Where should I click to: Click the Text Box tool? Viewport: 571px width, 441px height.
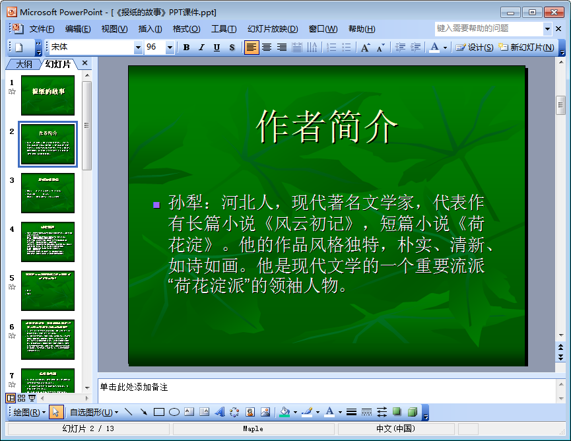coord(189,412)
